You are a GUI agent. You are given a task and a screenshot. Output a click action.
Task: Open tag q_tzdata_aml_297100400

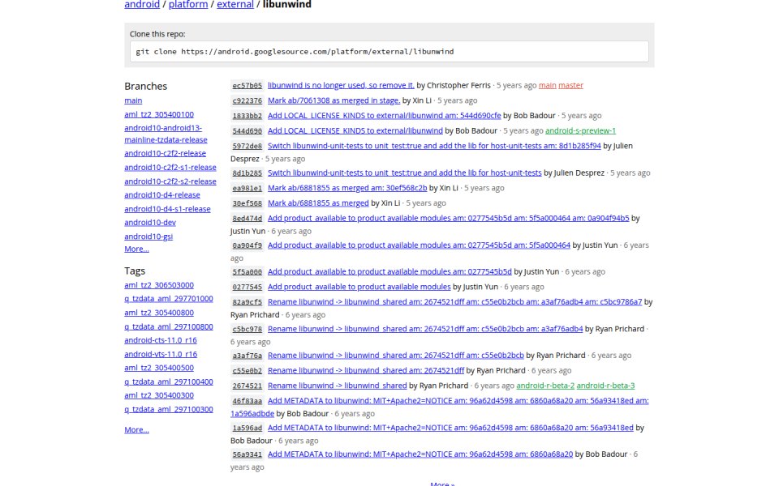pyautogui.click(x=169, y=382)
